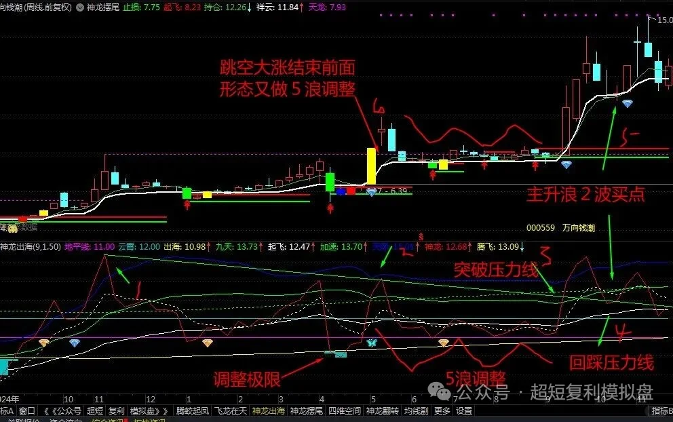
Task: Select the 超短 tab
Action: 95,411
